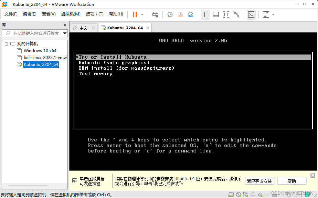Toggle Unity mode icon in toolbar
The height and width of the screenshot is (198, 318).
tap(236, 14)
